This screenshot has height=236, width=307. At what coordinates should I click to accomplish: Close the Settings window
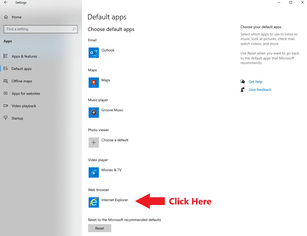303,2
